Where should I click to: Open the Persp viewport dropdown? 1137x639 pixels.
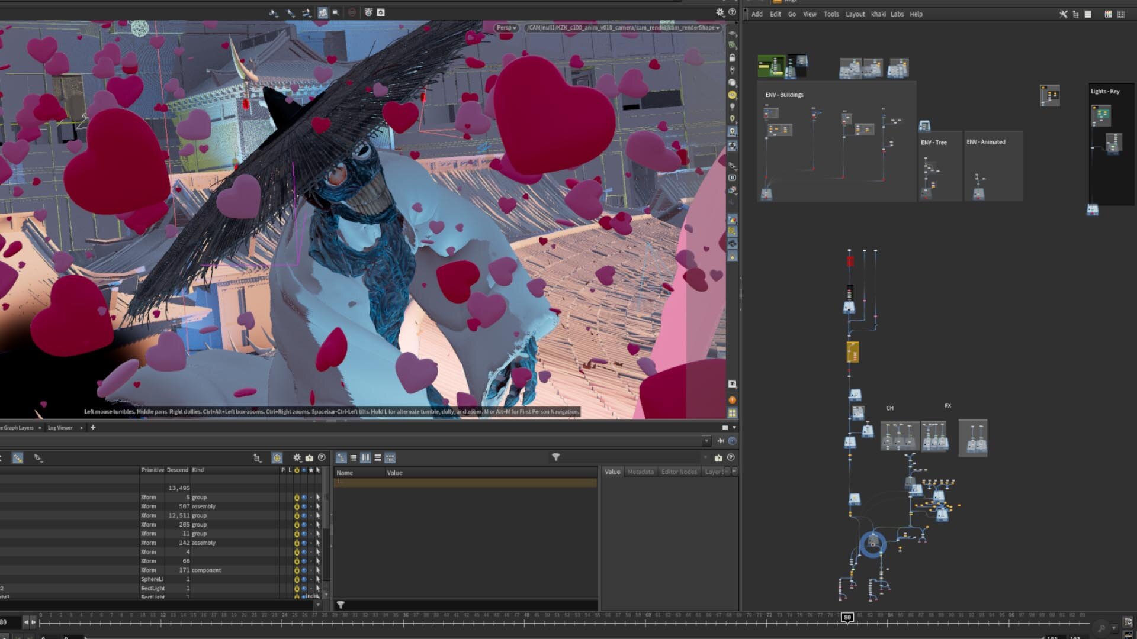click(x=506, y=28)
